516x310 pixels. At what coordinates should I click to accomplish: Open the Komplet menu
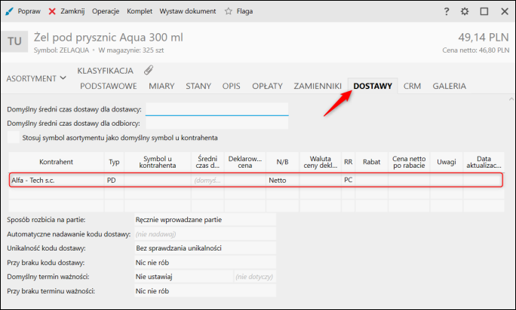click(140, 11)
